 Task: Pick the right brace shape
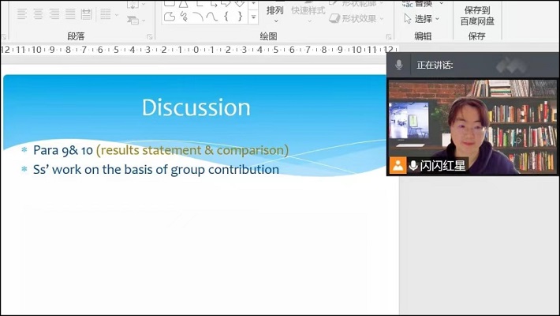pos(239,16)
